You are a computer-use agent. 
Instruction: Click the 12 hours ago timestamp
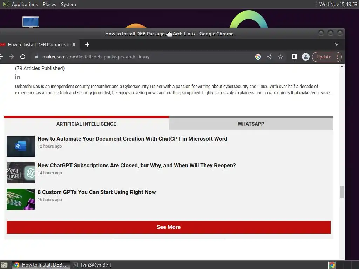(x=50, y=146)
